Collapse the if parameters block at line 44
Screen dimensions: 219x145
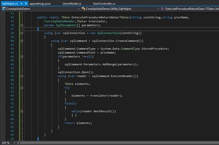[22, 57]
